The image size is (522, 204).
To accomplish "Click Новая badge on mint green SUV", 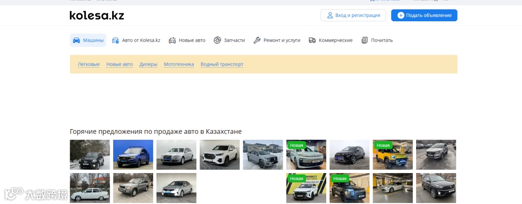I will coord(296,146).
